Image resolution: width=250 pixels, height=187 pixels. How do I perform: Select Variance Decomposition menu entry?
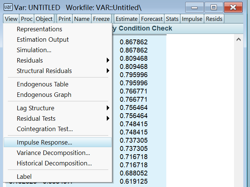click(x=53, y=153)
